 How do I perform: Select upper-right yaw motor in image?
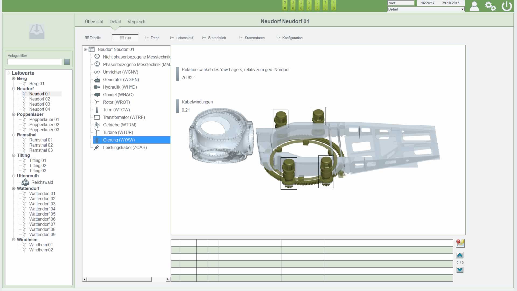[318, 116]
